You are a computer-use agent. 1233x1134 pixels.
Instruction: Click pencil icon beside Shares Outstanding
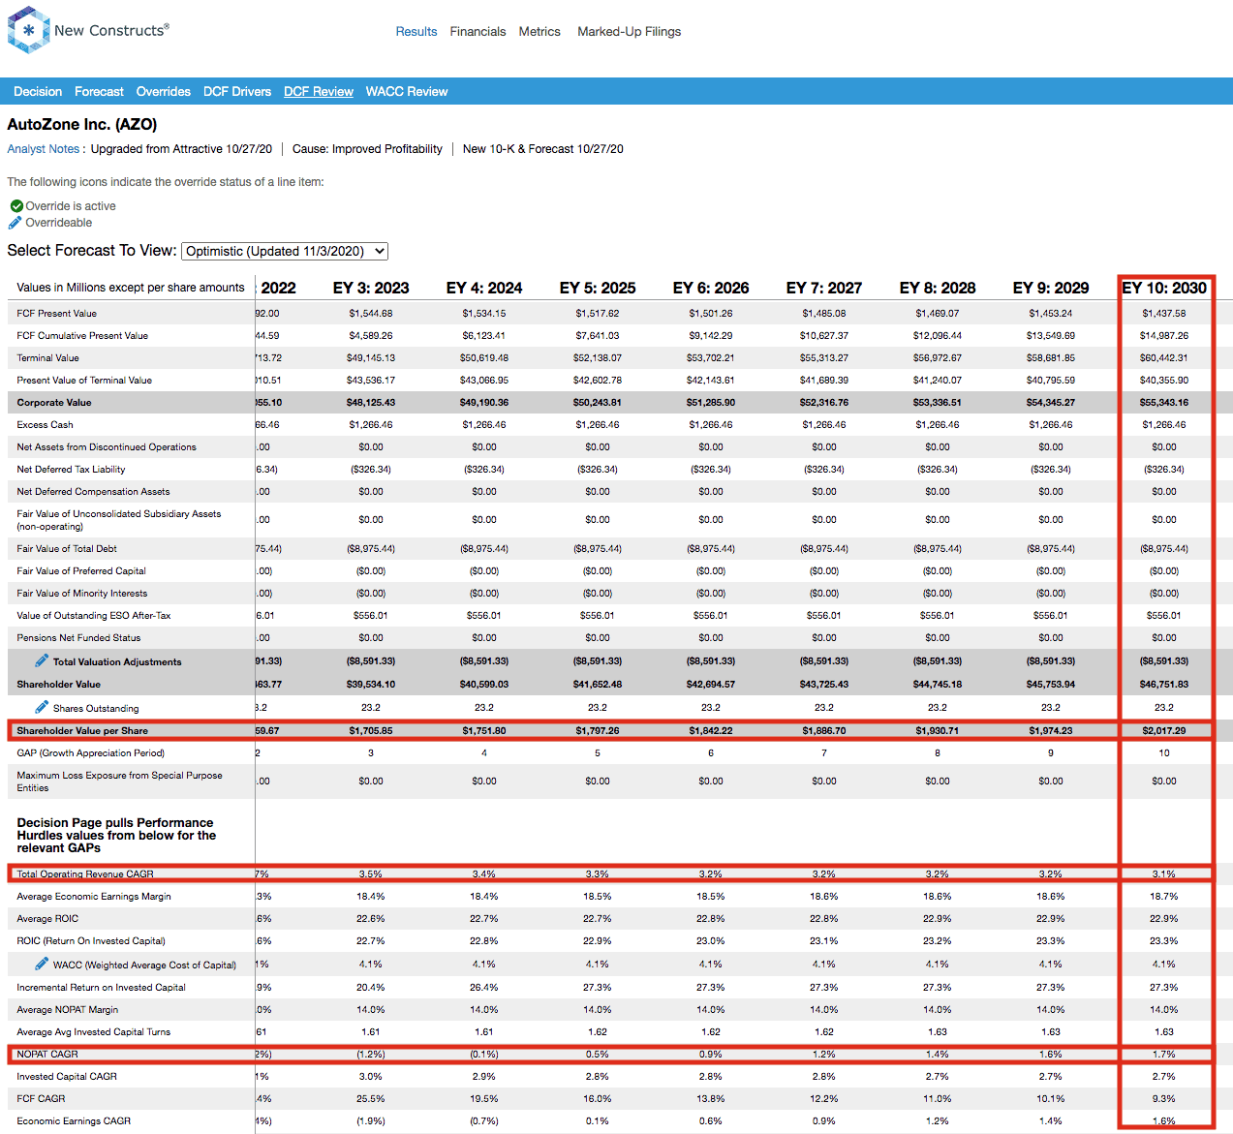pyautogui.click(x=42, y=707)
